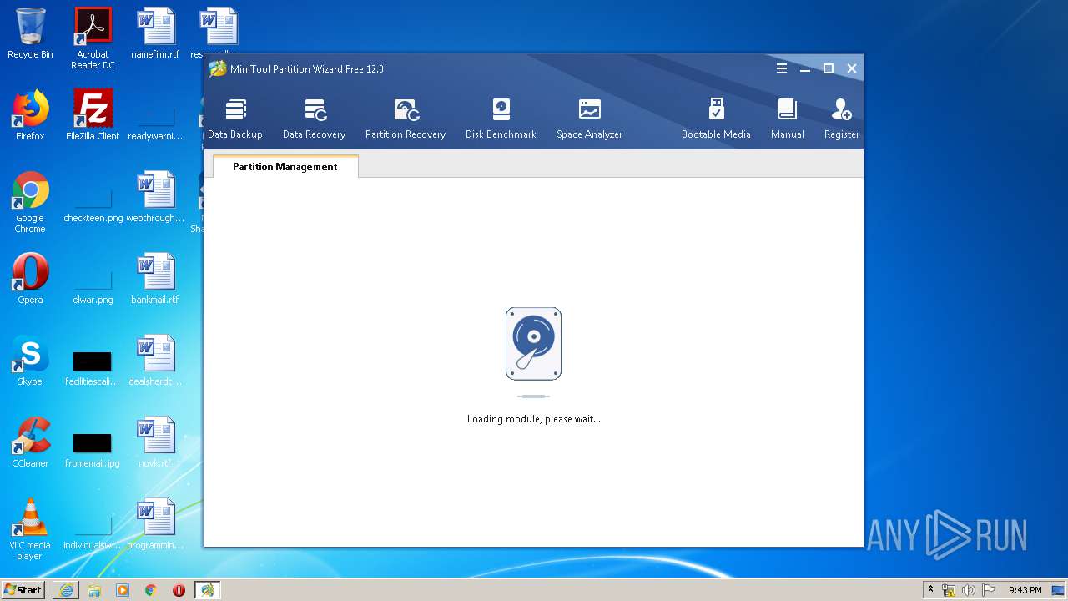Image resolution: width=1068 pixels, height=601 pixels.
Task: Open Windows Explorer from the taskbar
Action: tap(94, 590)
